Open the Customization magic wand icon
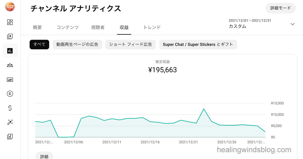This screenshot has width=303, height=159. point(10,122)
